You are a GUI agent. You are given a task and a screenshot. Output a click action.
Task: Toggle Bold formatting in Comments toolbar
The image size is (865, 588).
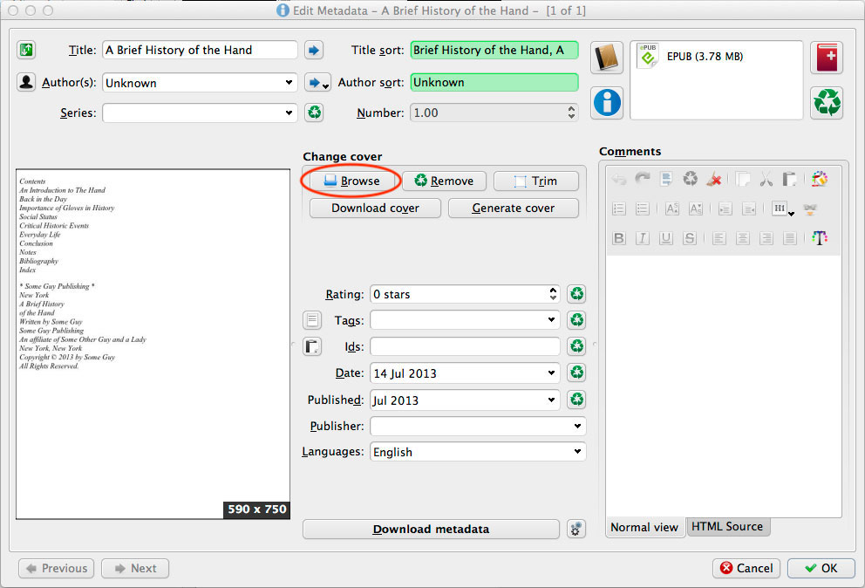pos(619,238)
